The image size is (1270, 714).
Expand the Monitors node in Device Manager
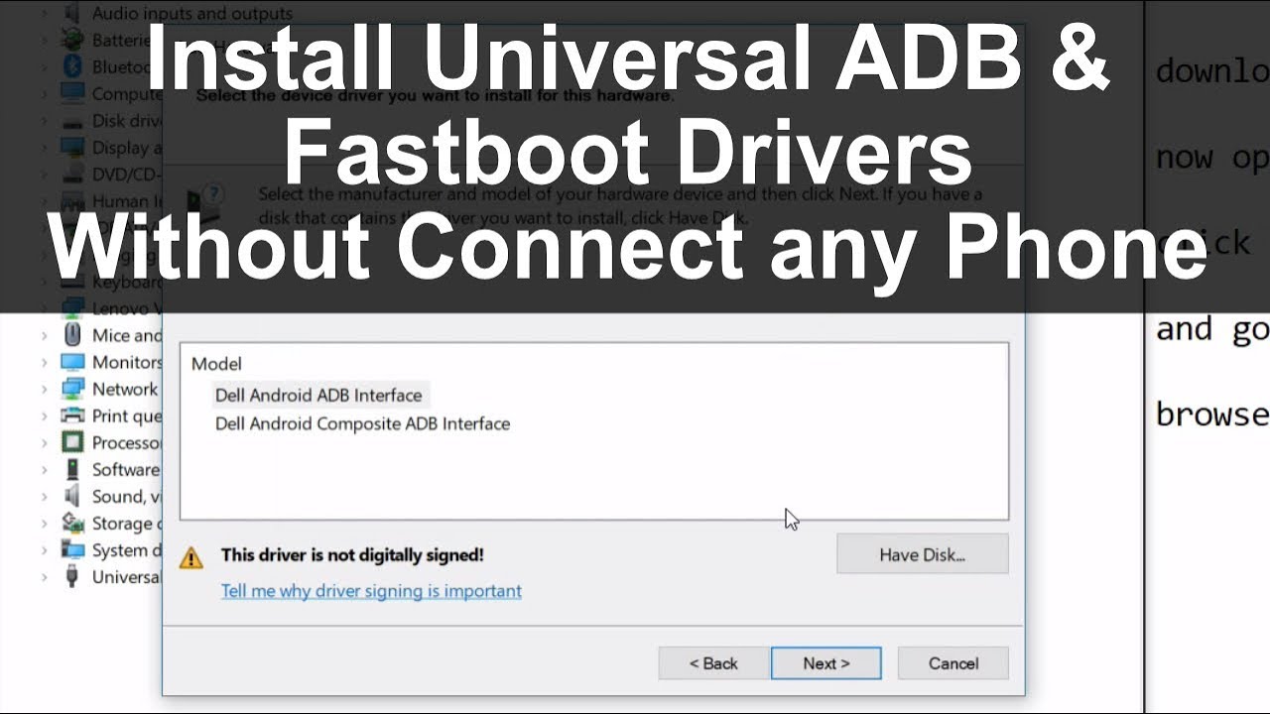coord(45,362)
